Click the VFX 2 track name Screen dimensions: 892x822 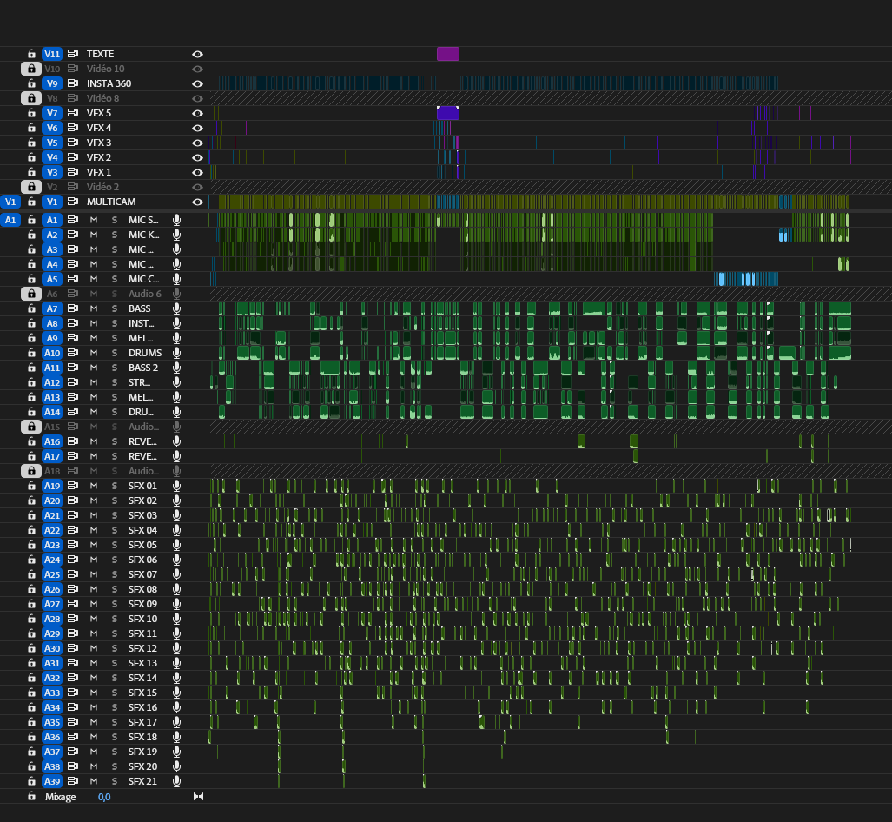pos(99,157)
